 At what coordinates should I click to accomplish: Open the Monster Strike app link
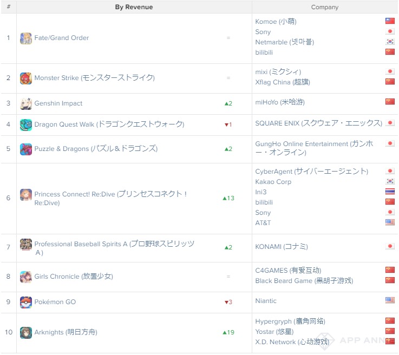pos(94,78)
